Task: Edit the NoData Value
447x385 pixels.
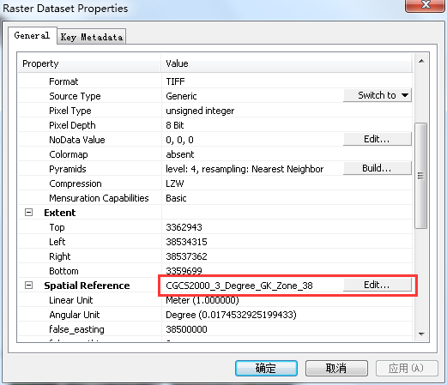Action: click(378, 139)
